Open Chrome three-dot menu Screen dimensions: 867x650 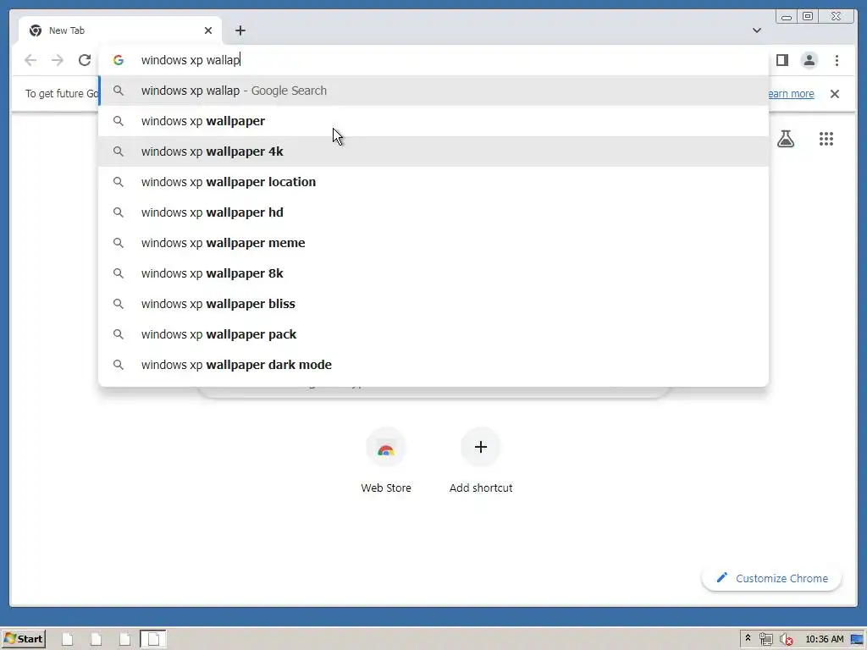coord(837,60)
